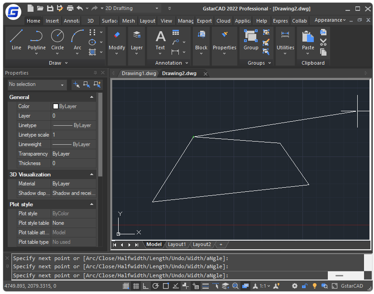The image size is (374, 294).
Task: Click the Open folder icon in quick access
Action: click(40, 8)
